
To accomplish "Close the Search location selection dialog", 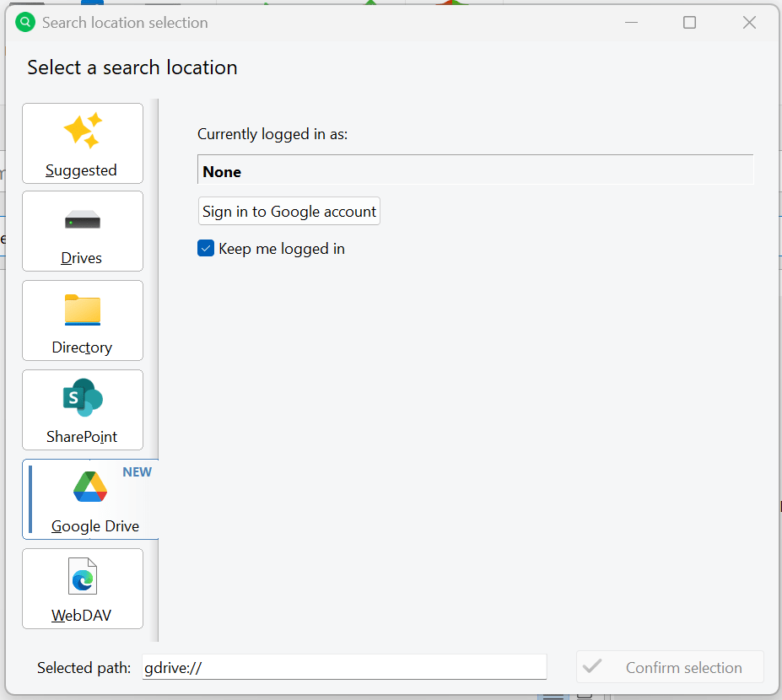I will click(x=749, y=23).
